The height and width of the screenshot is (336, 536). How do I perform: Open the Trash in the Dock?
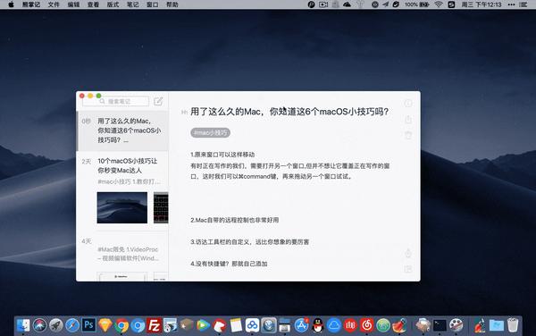513,325
